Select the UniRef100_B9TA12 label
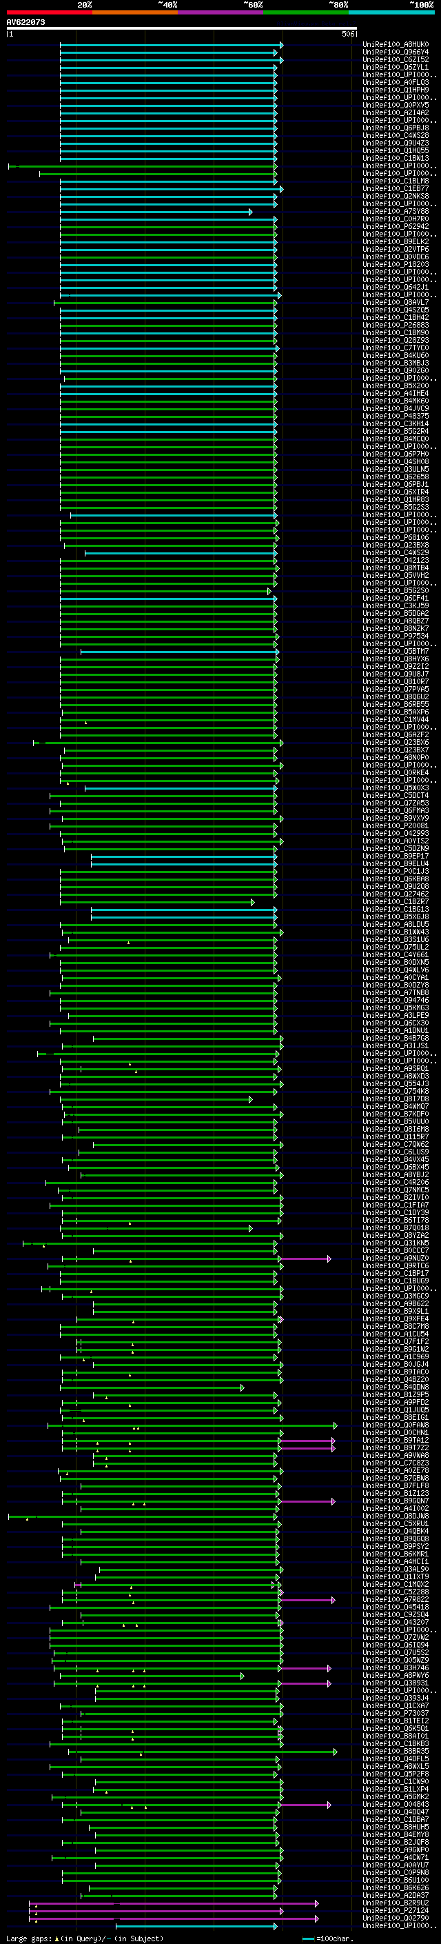This screenshot has width=441, height=1944. pyautogui.click(x=396, y=1440)
